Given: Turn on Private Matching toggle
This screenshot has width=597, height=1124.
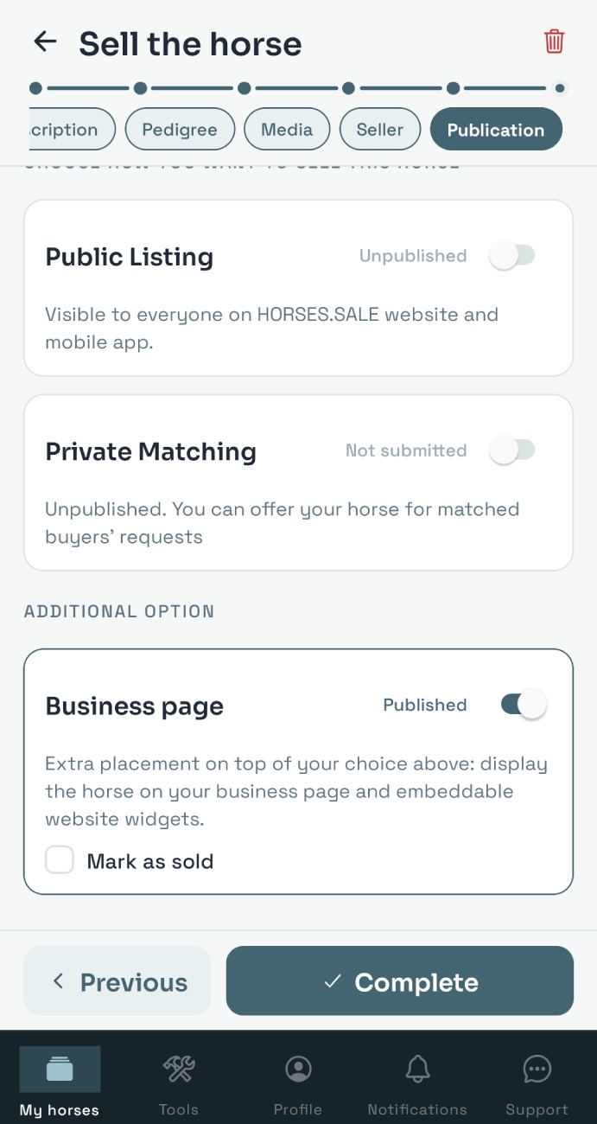Looking at the screenshot, I should (512, 450).
